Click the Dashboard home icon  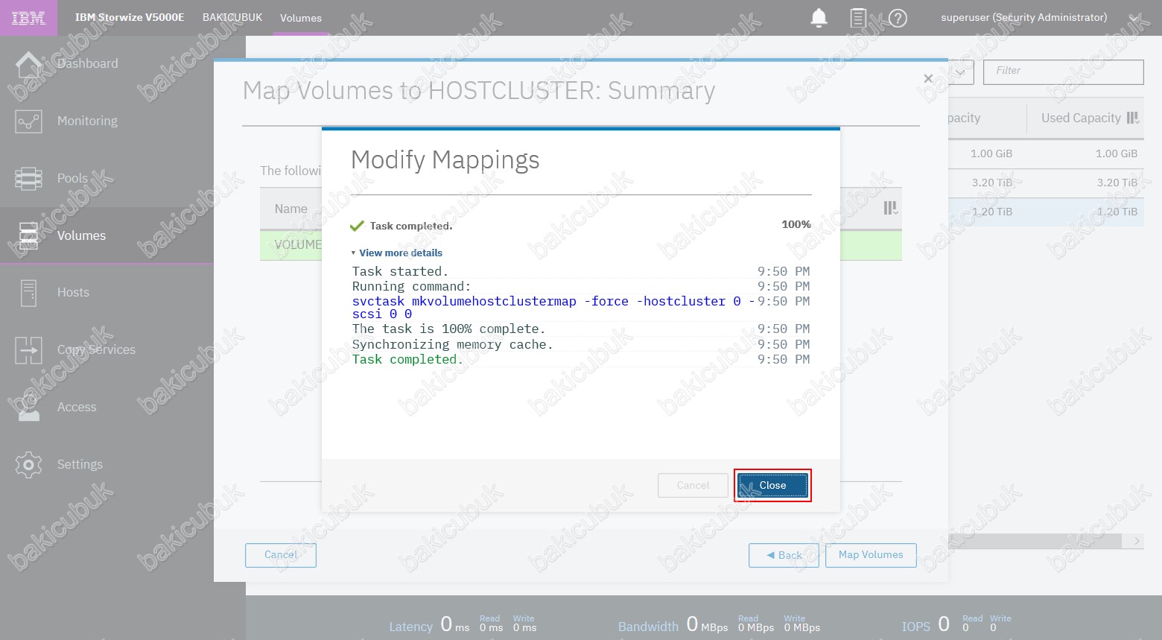[28, 64]
